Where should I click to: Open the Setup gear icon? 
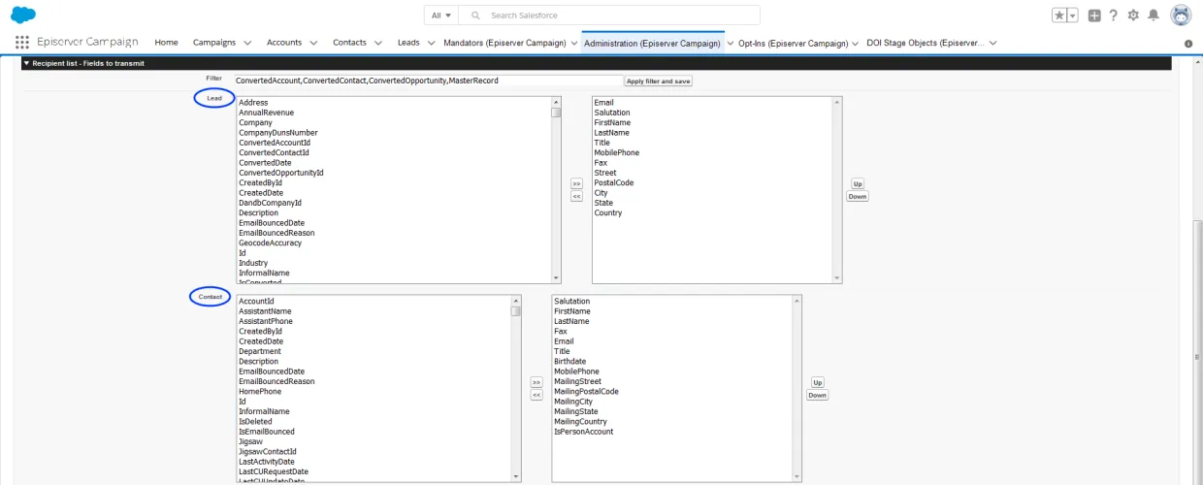pyautogui.click(x=1133, y=15)
